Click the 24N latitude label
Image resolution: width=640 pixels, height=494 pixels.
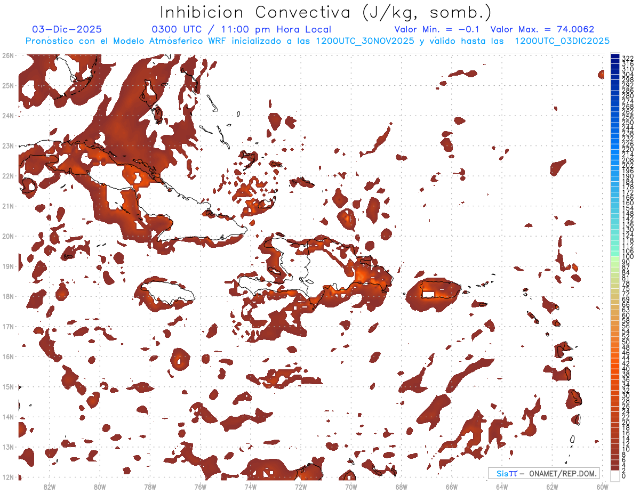(7, 116)
